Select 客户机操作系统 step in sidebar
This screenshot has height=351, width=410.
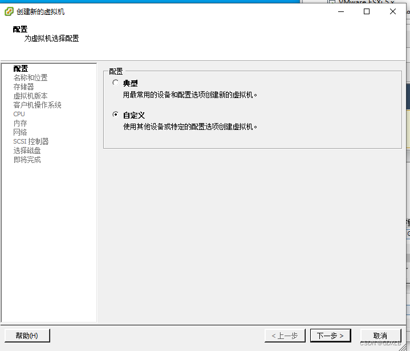coord(37,105)
